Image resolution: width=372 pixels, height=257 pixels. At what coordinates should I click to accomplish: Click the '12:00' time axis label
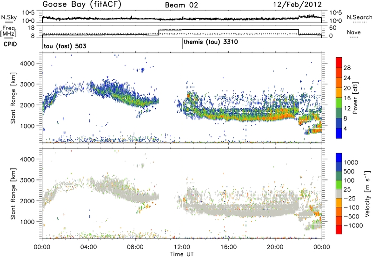click(x=182, y=247)
